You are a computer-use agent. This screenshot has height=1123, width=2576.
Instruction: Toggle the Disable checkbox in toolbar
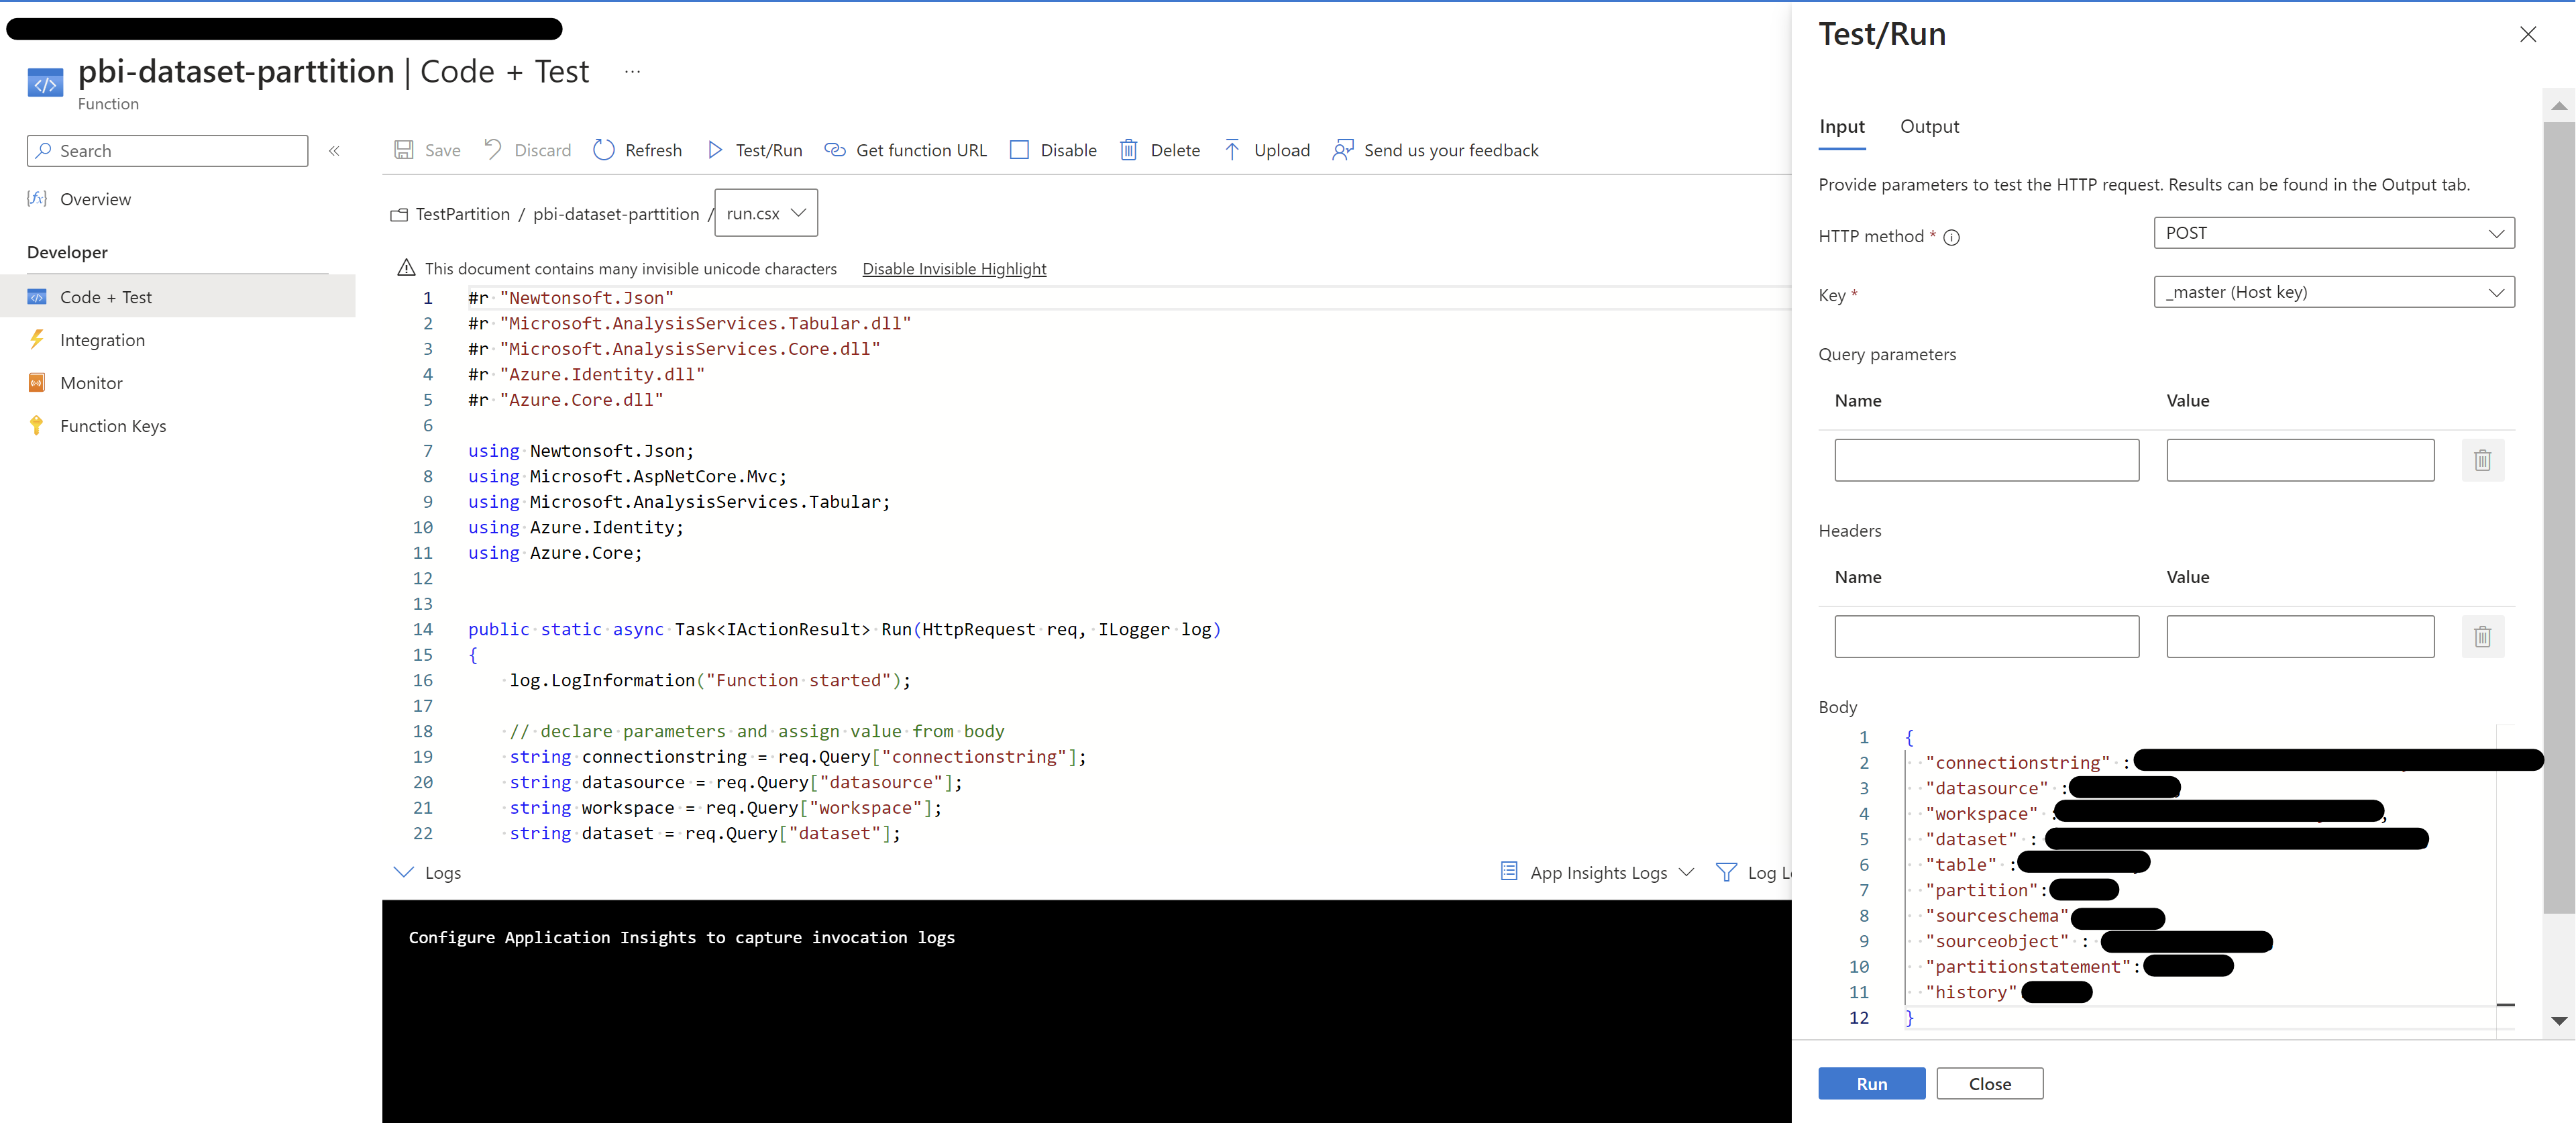(1019, 150)
